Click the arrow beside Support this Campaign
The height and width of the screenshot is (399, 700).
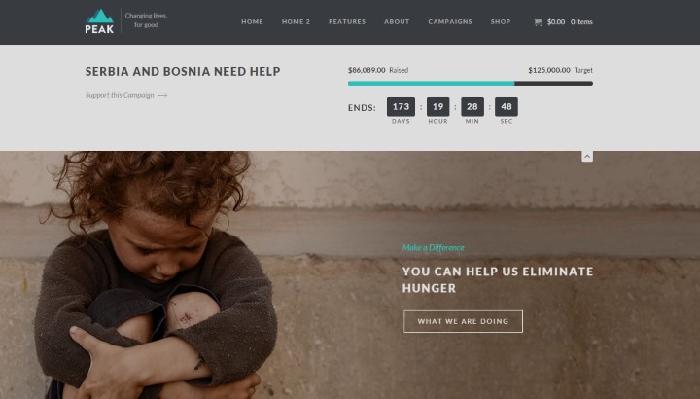(x=162, y=95)
